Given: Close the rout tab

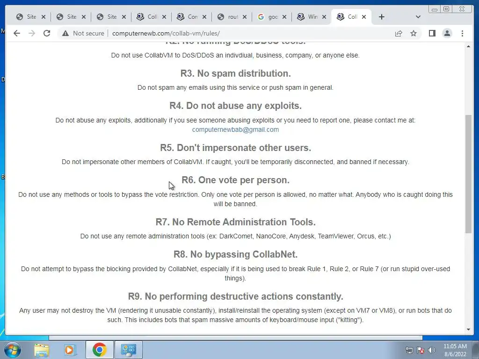Looking at the screenshot, I should (x=244, y=17).
